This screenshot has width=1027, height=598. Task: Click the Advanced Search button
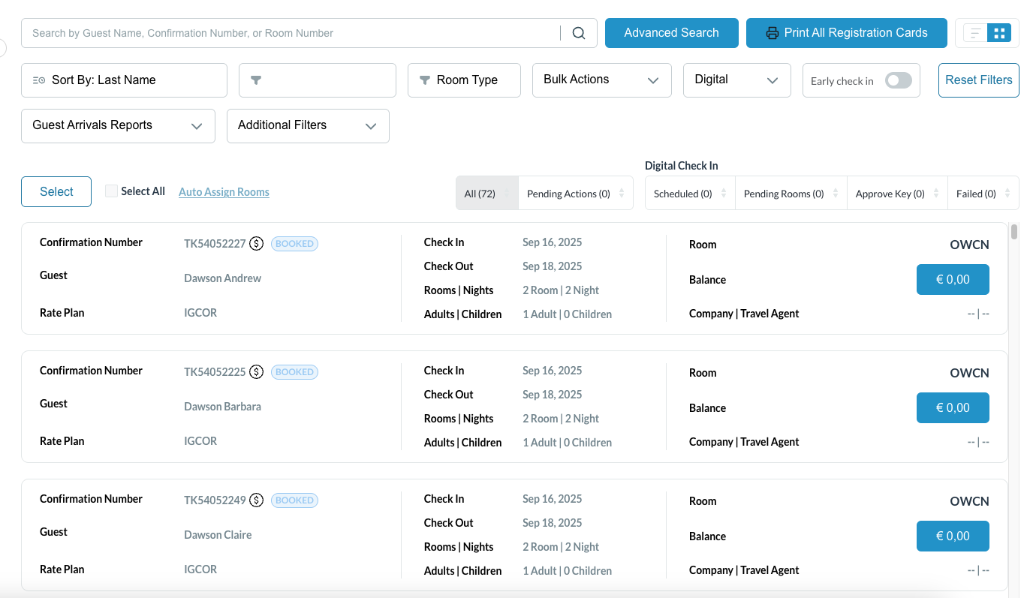point(671,33)
